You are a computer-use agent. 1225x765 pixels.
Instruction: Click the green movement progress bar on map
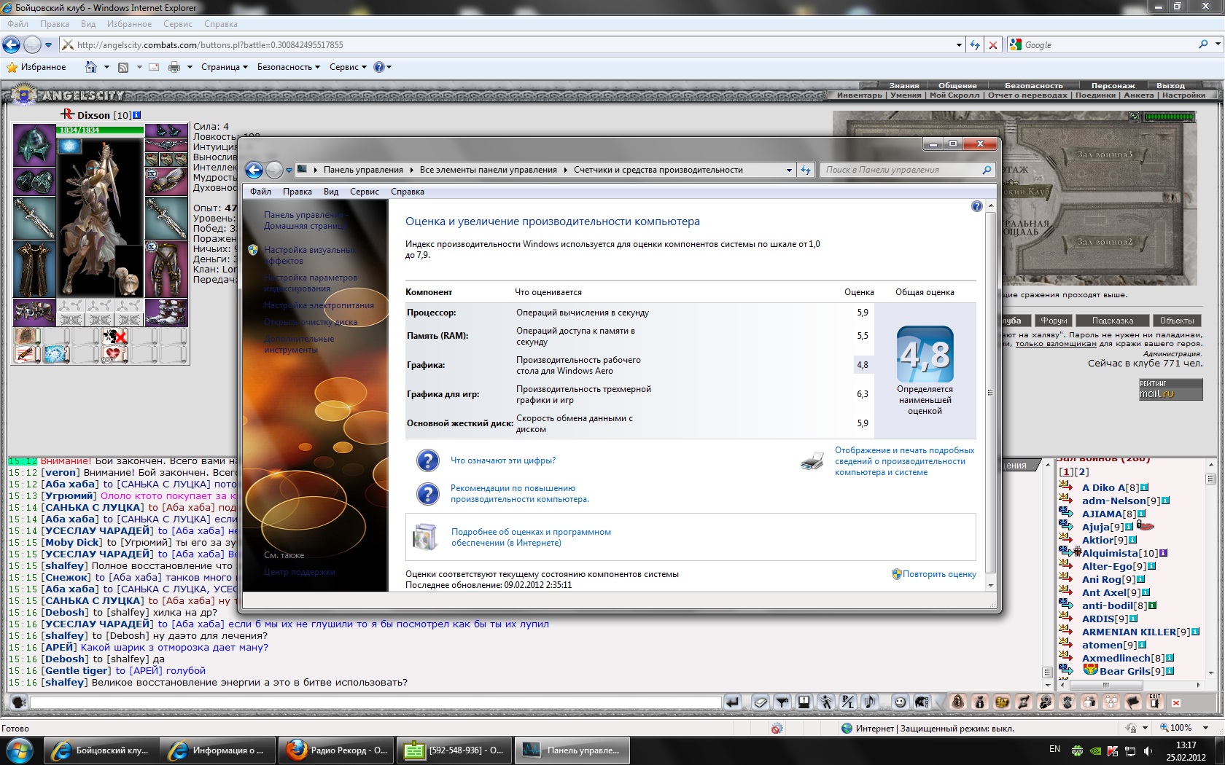[1170, 117]
